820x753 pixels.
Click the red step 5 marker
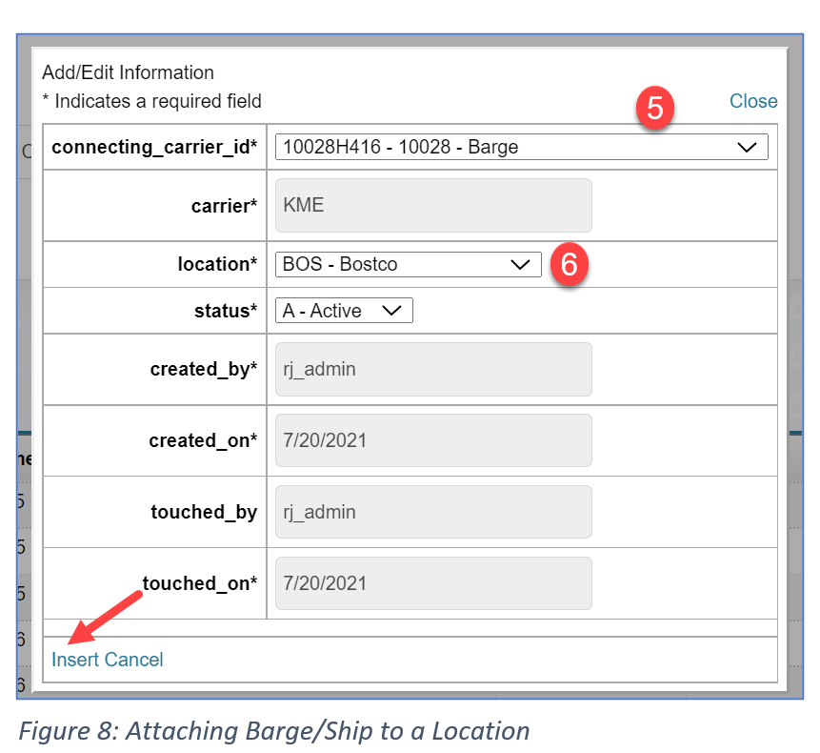coord(654,108)
